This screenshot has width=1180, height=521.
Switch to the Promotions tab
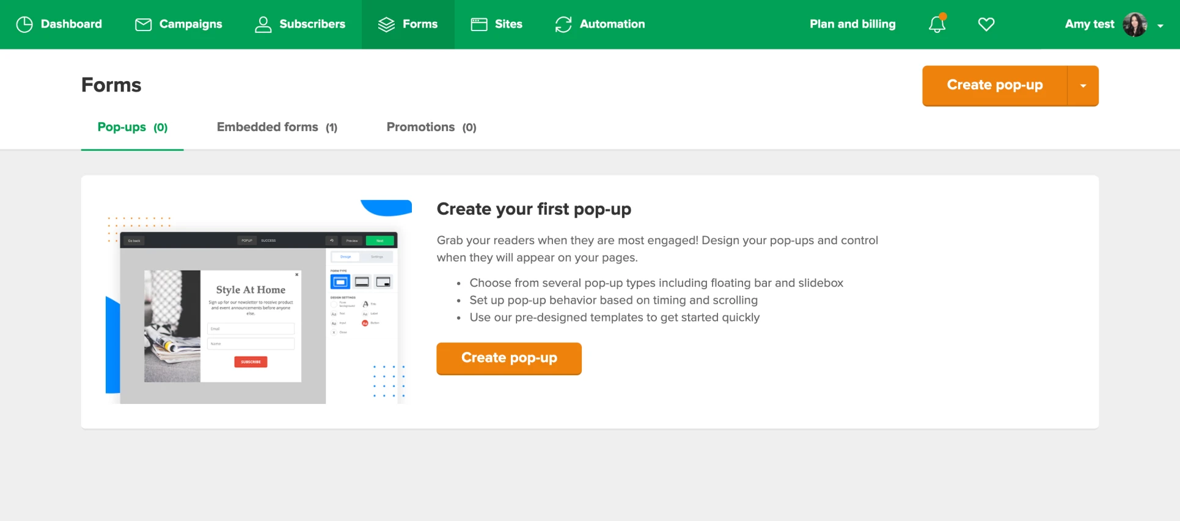click(x=431, y=128)
